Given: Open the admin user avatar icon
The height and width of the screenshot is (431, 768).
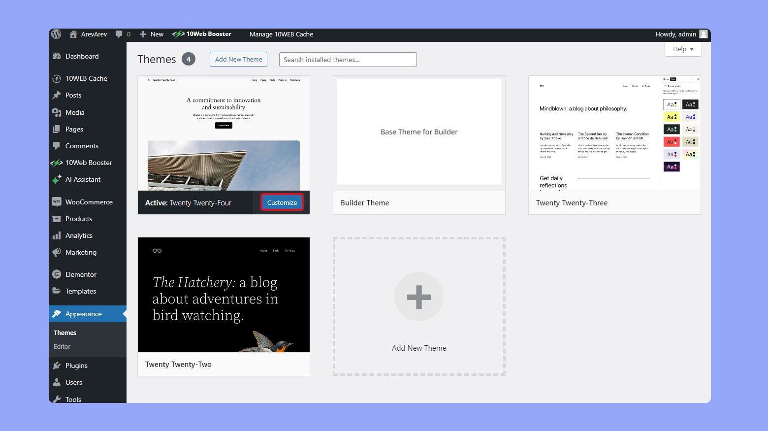Looking at the screenshot, I should click(x=704, y=34).
